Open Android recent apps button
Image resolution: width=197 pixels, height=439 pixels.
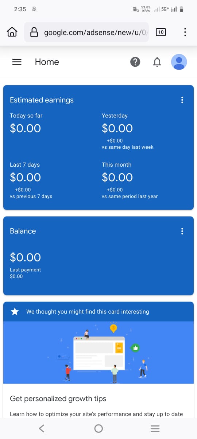coord(155,428)
